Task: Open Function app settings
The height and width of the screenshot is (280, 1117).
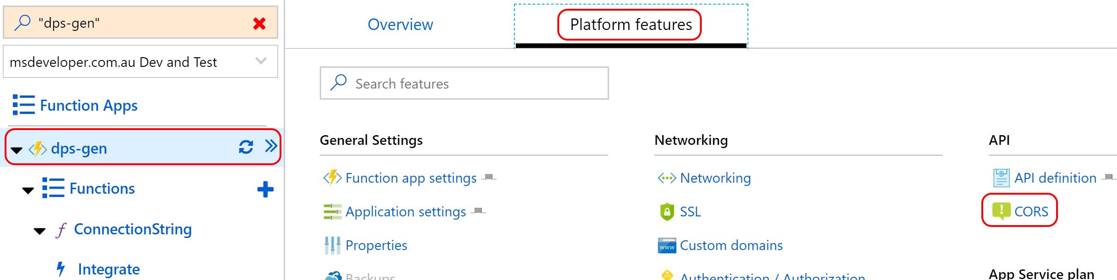Action: (411, 178)
